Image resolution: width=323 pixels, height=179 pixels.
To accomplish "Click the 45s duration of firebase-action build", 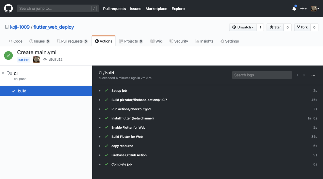I will 314,100.
